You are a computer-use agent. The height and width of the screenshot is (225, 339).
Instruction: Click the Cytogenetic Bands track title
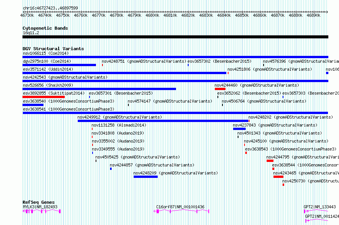pos(45,28)
